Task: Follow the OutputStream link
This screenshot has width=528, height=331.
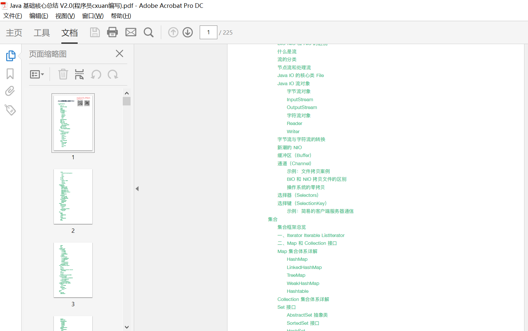Action: pyautogui.click(x=302, y=107)
